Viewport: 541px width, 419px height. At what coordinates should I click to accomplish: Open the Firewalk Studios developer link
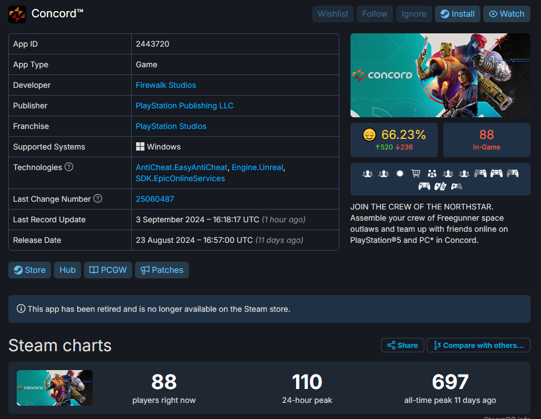click(166, 85)
